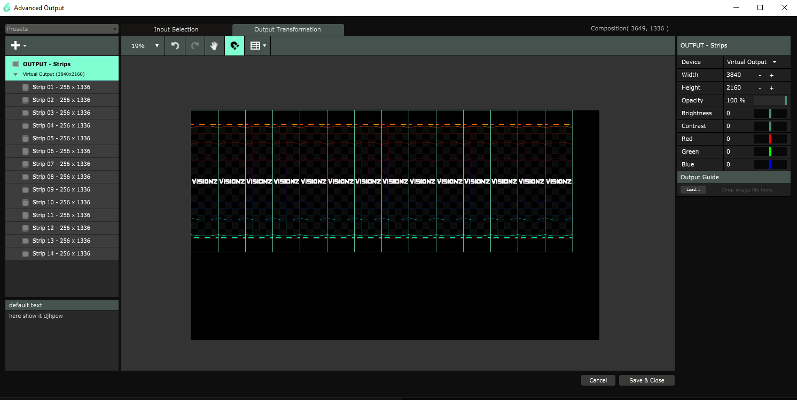Click the Red color slider
797x400 pixels.
770,139
